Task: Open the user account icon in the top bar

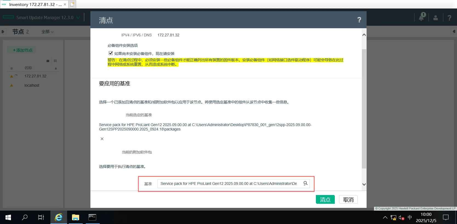Action: [x=436, y=18]
